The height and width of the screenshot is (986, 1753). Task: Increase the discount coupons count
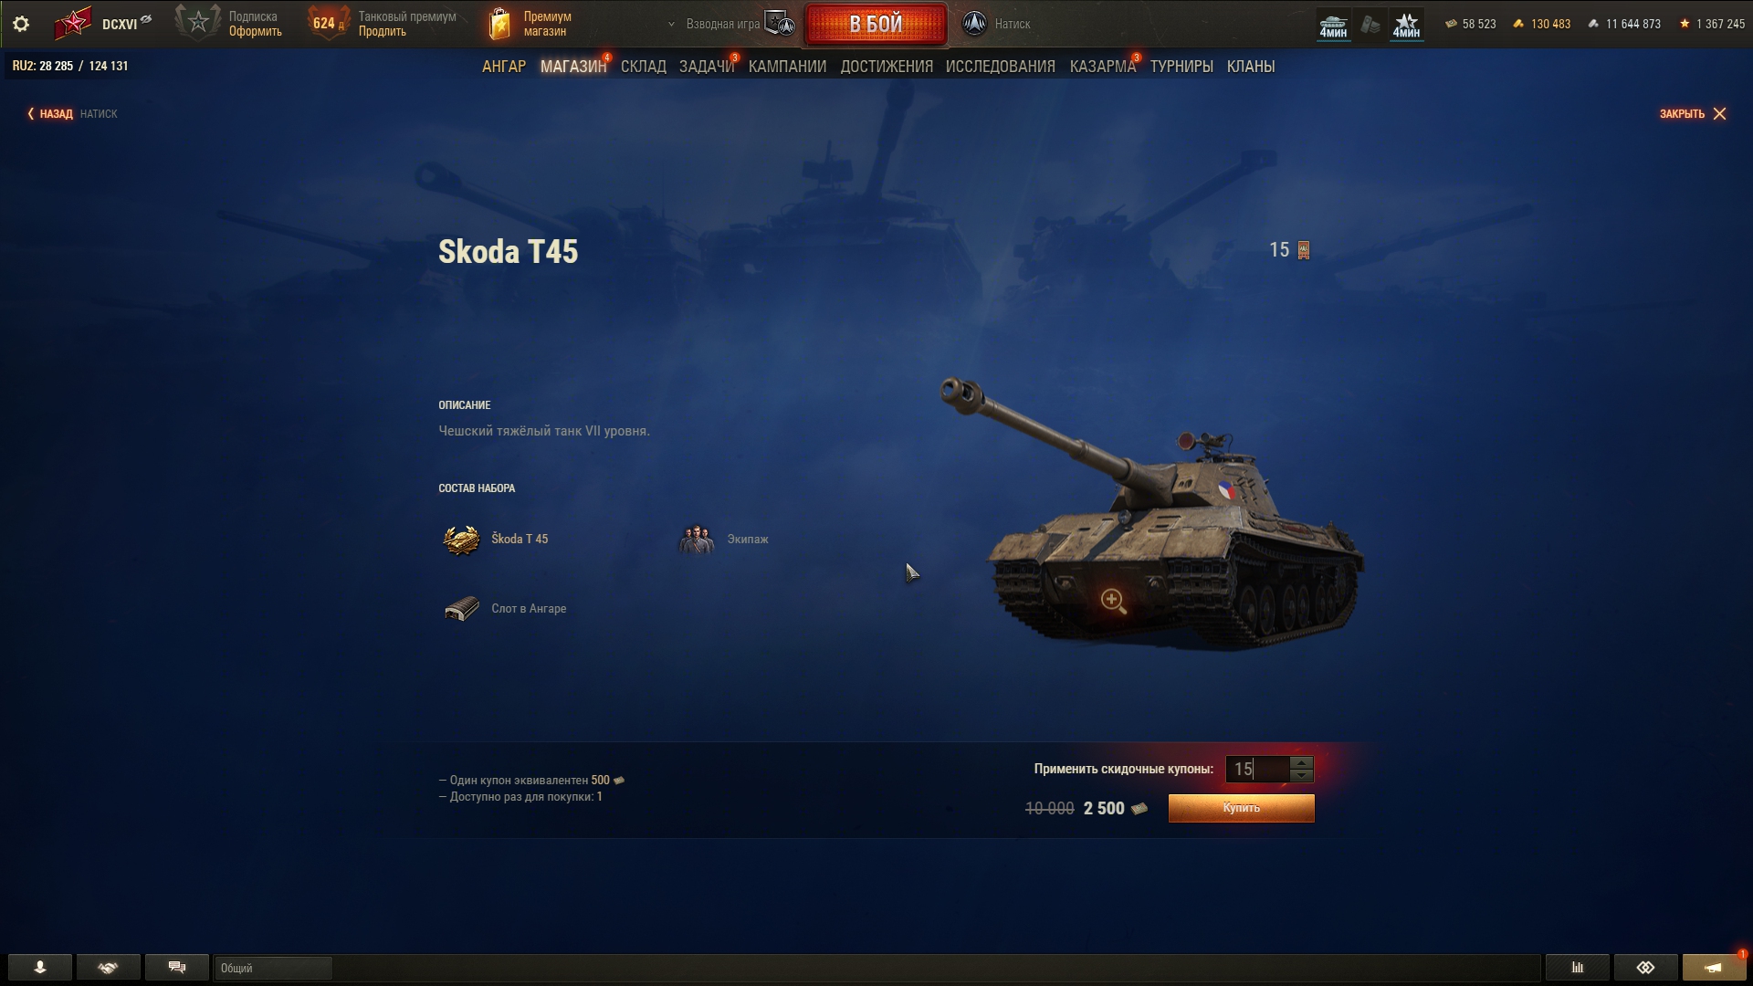point(1301,762)
